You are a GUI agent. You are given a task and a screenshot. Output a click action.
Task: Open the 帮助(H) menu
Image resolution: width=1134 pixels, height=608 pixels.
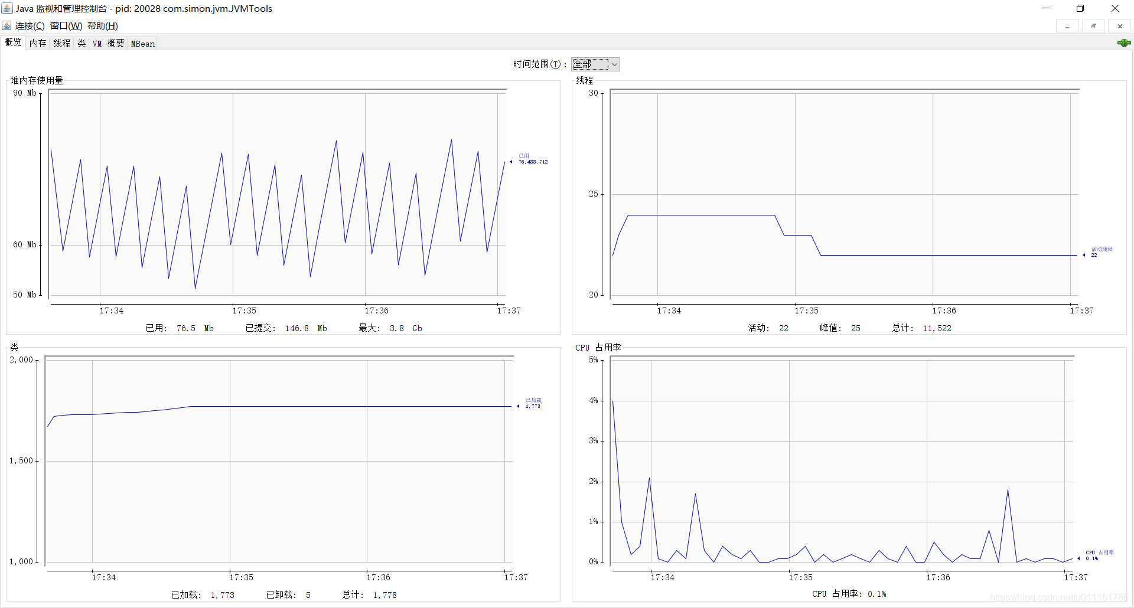pyautogui.click(x=103, y=26)
